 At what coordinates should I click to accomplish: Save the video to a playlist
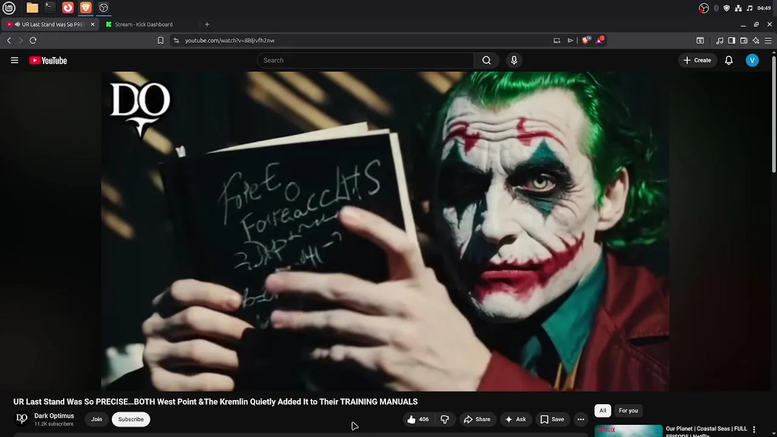tap(552, 419)
